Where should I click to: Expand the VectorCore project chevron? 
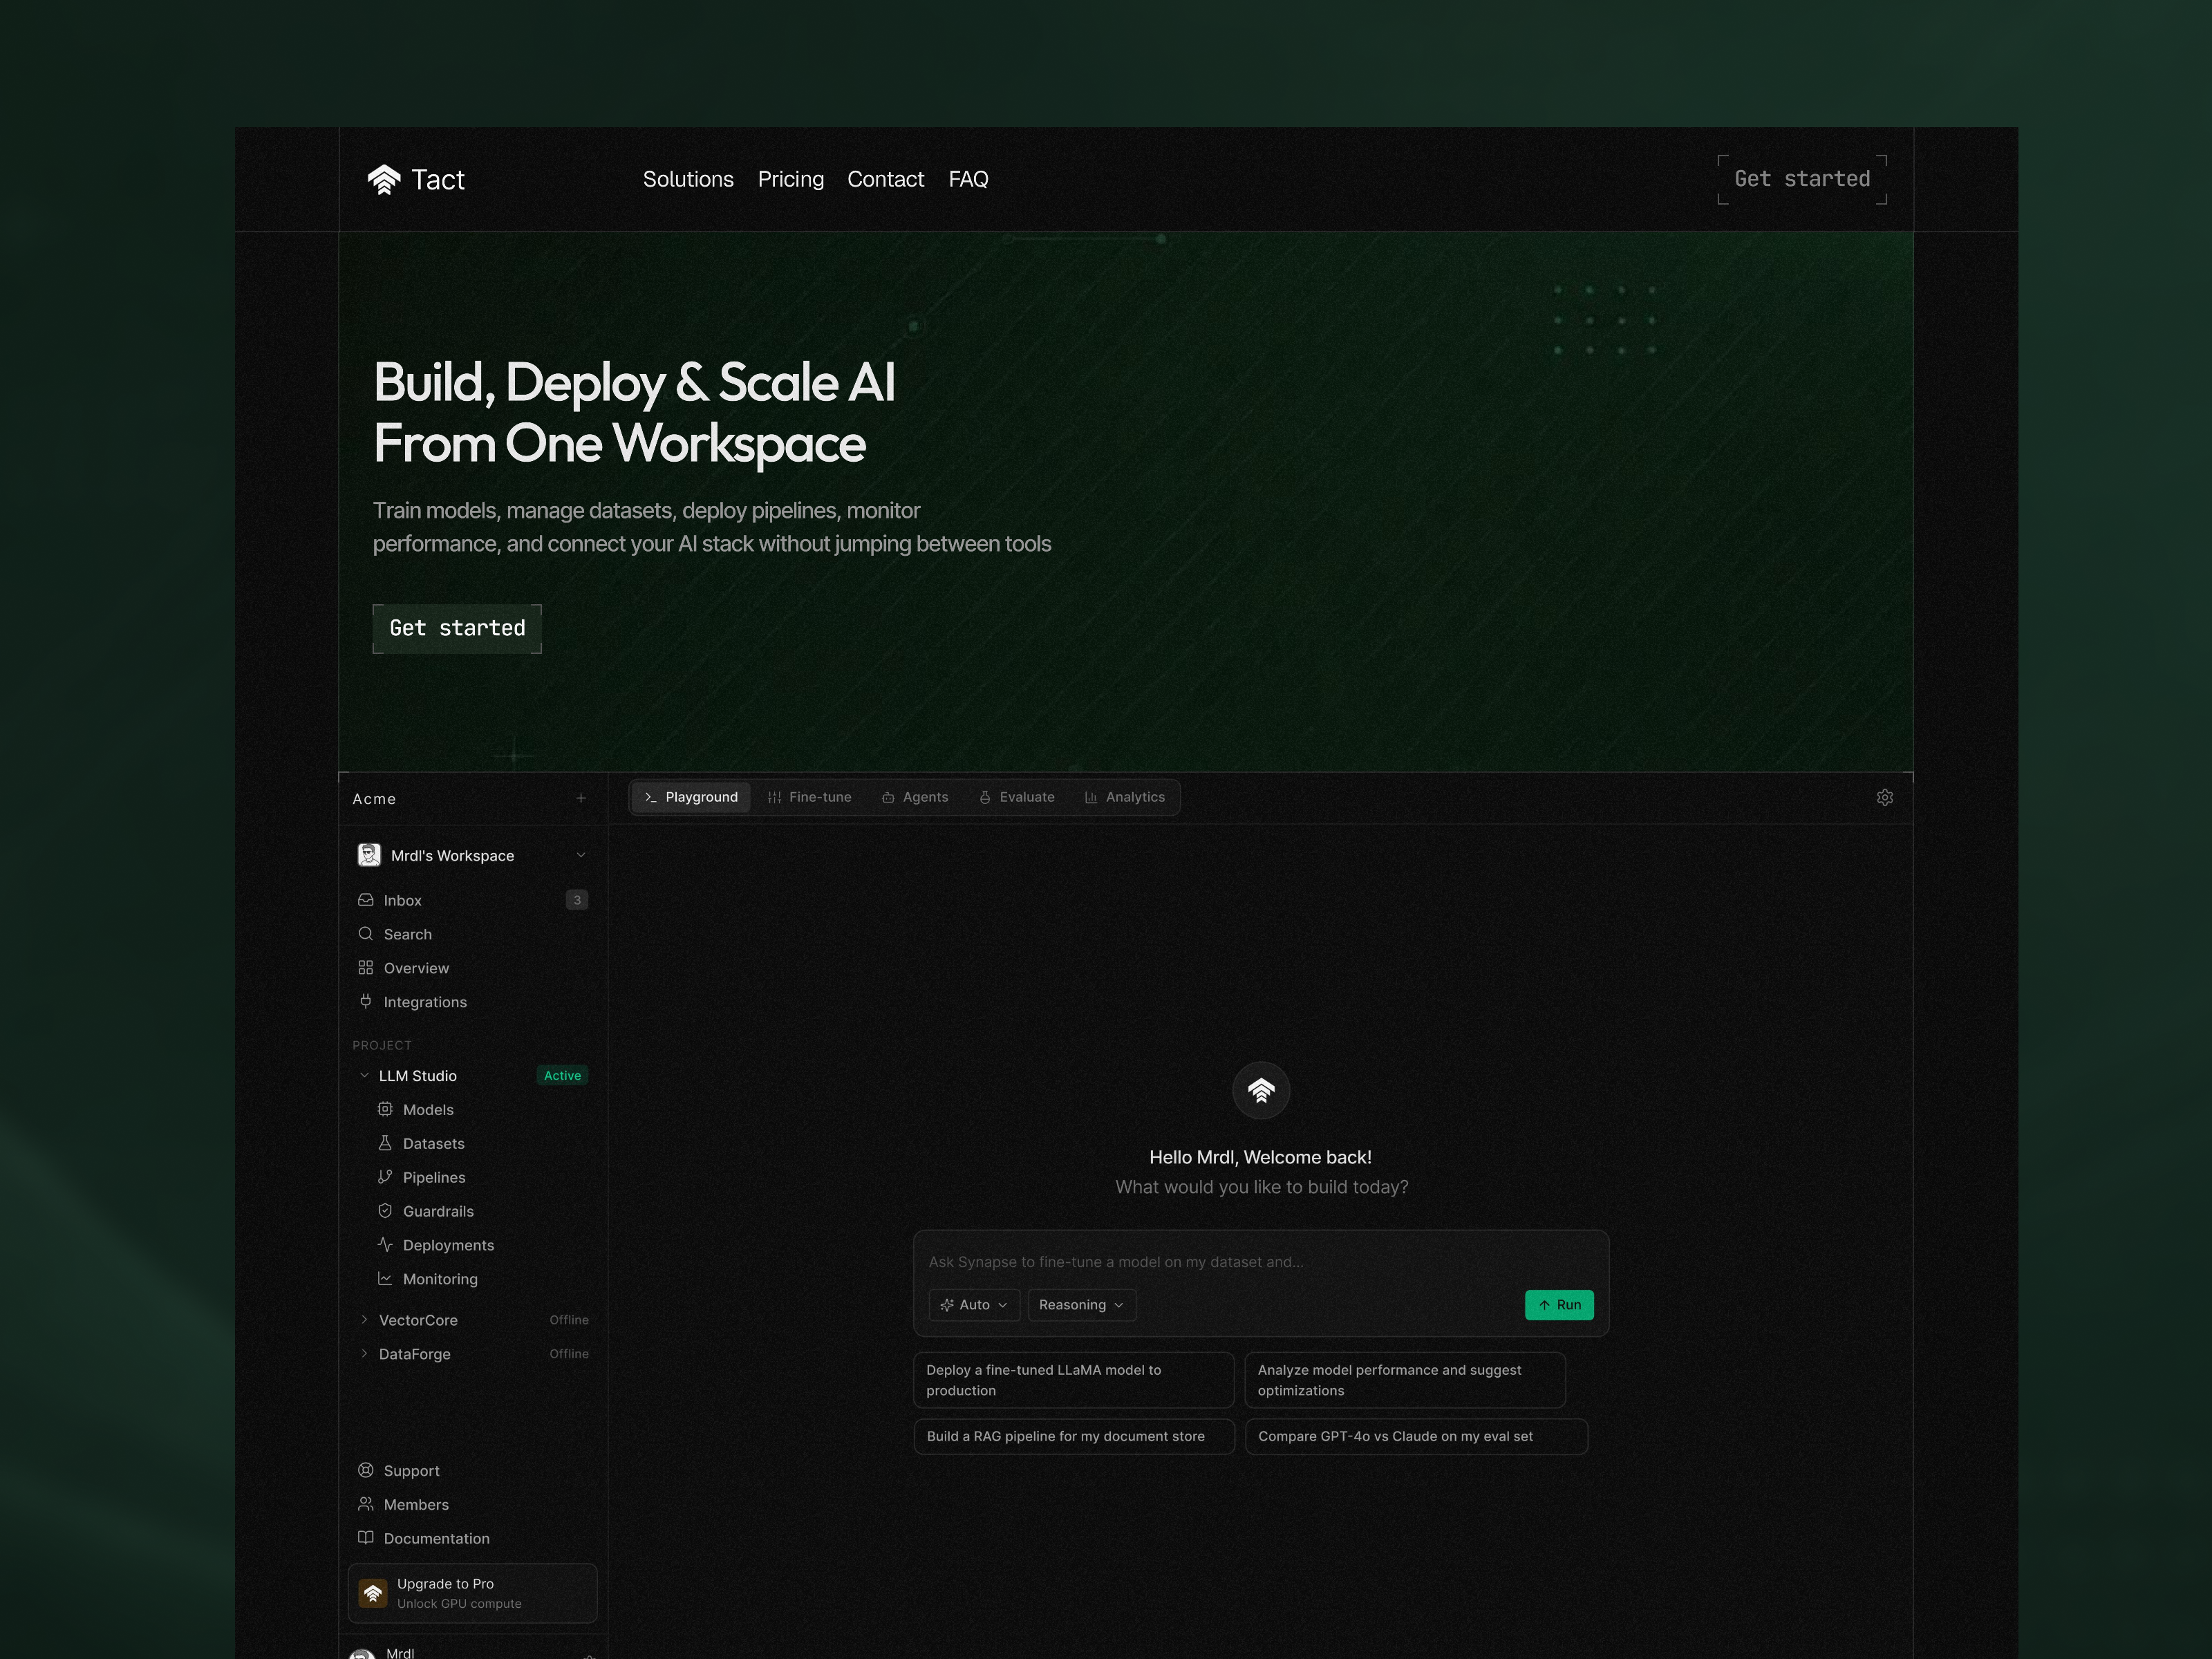pyautogui.click(x=364, y=1320)
